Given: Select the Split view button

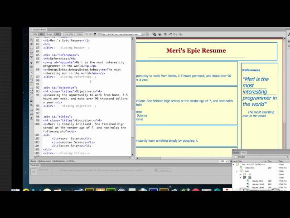Looking at the screenshot, I should point(42,35).
